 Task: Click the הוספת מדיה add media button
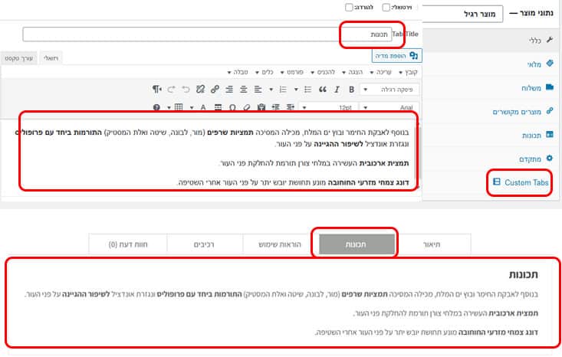[x=396, y=56]
